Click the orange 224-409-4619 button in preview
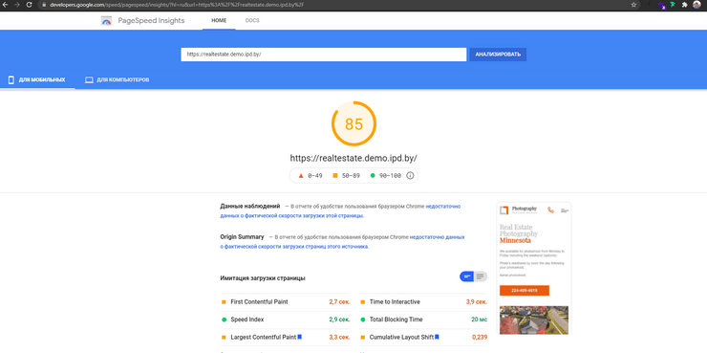Viewport: 707px width, 353px height. [x=525, y=290]
